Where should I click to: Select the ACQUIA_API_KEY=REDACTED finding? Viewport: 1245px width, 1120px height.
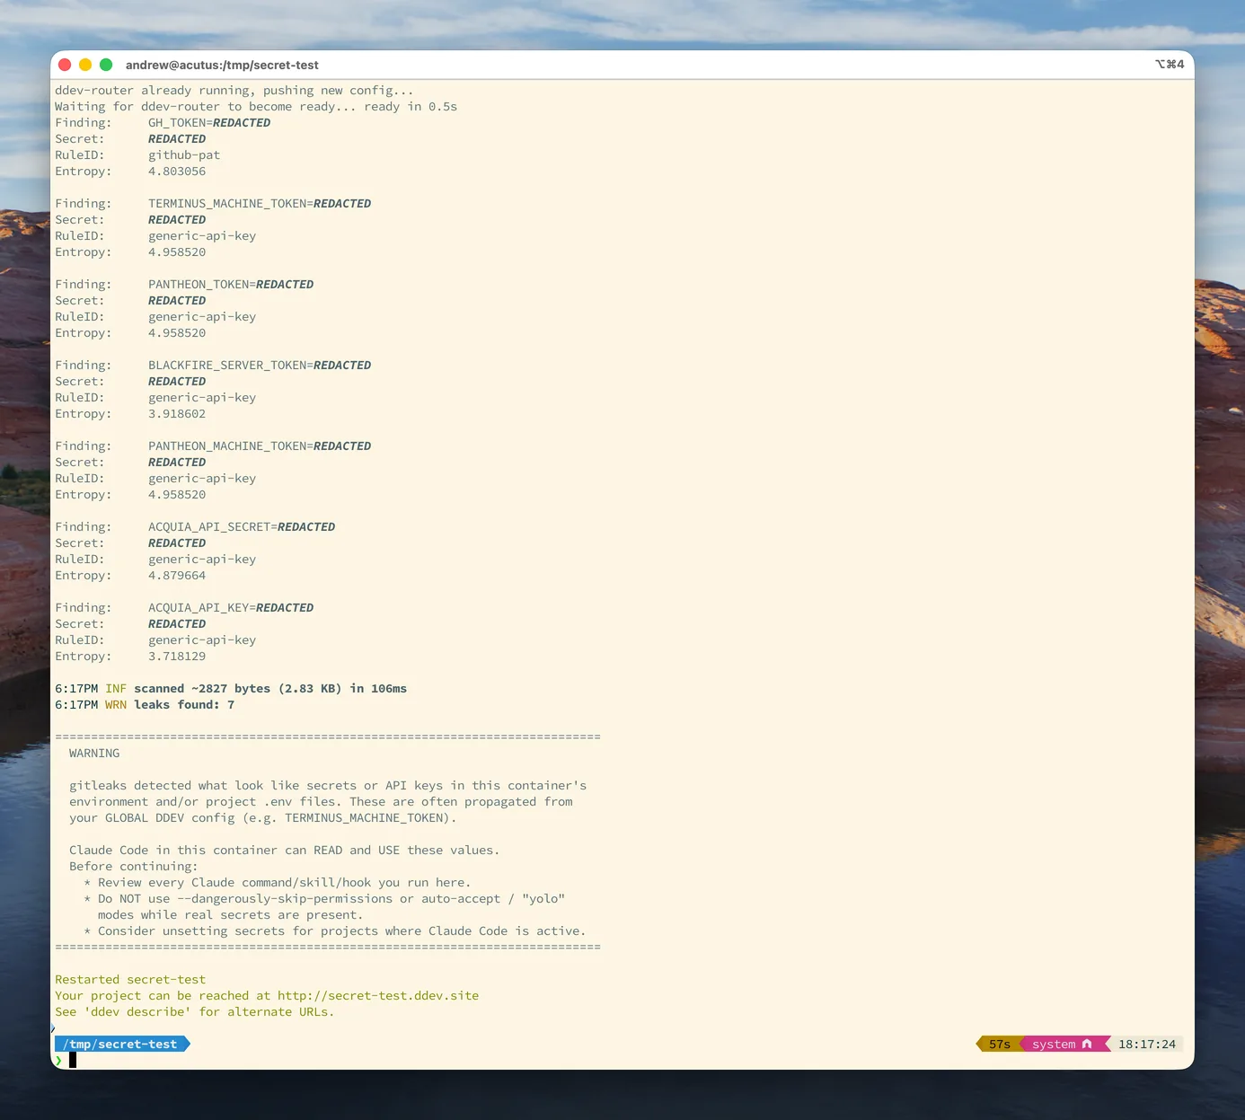(x=231, y=607)
